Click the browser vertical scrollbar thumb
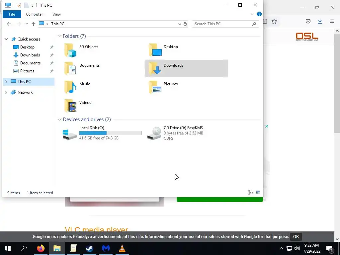 coord(337,83)
